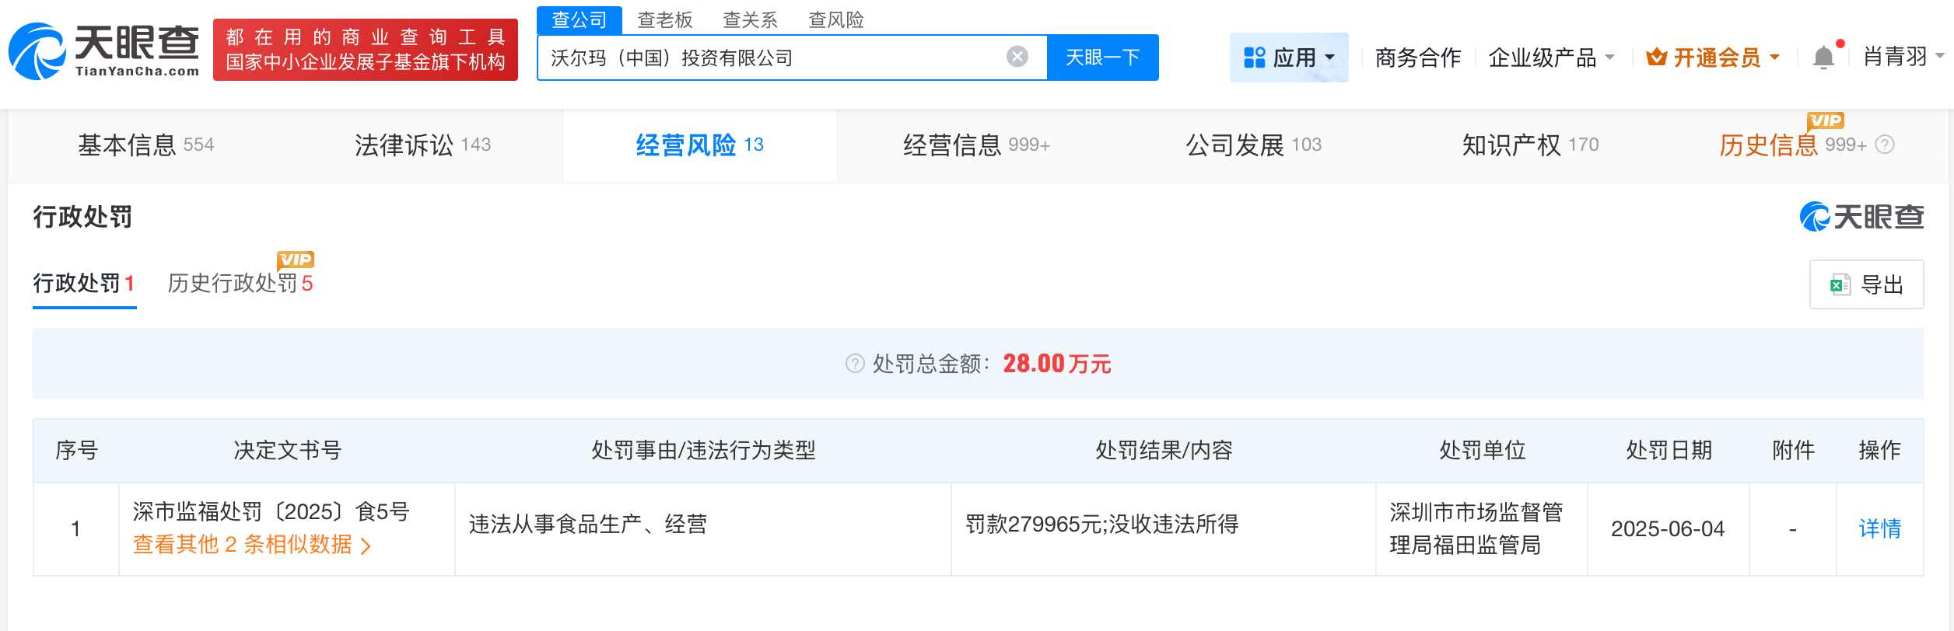
Task: Click the grid icon in 应用 button
Action: coord(1254,58)
